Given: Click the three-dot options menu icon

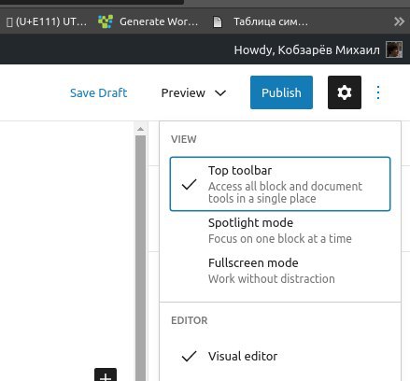Looking at the screenshot, I should coord(378,92).
